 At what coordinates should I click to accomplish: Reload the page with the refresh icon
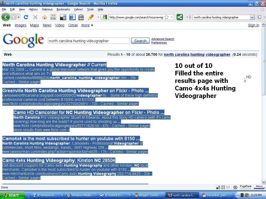click(x=26, y=17)
